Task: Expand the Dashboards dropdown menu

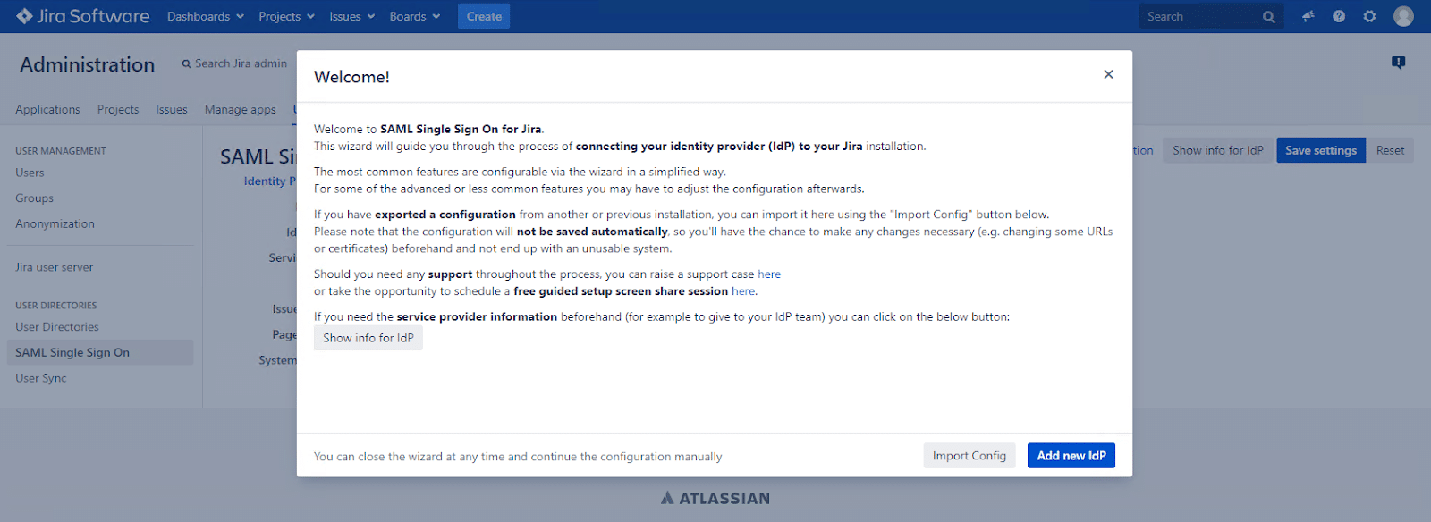Action: [x=205, y=16]
